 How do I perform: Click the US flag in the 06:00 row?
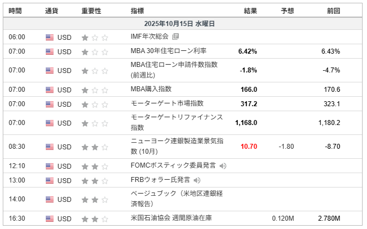[x=50, y=38]
